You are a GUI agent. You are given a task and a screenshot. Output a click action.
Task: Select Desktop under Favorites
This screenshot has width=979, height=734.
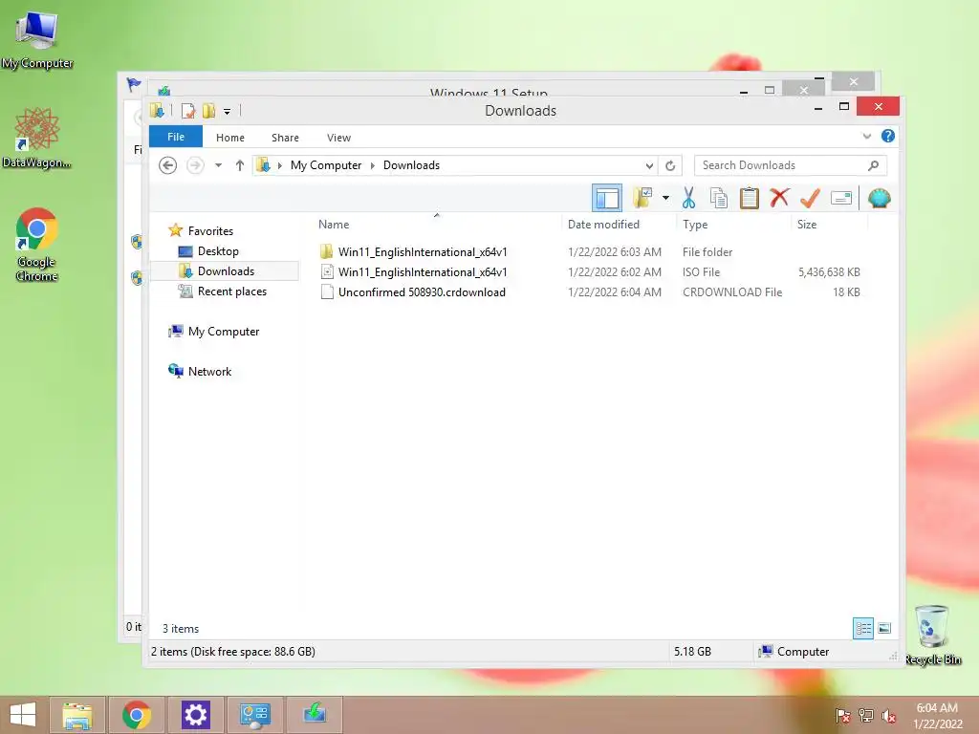(x=218, y=251)
